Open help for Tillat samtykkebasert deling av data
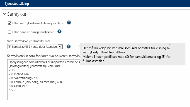This screenshot has height=107, width=190. pyautogui.click(x=69, y=23)
